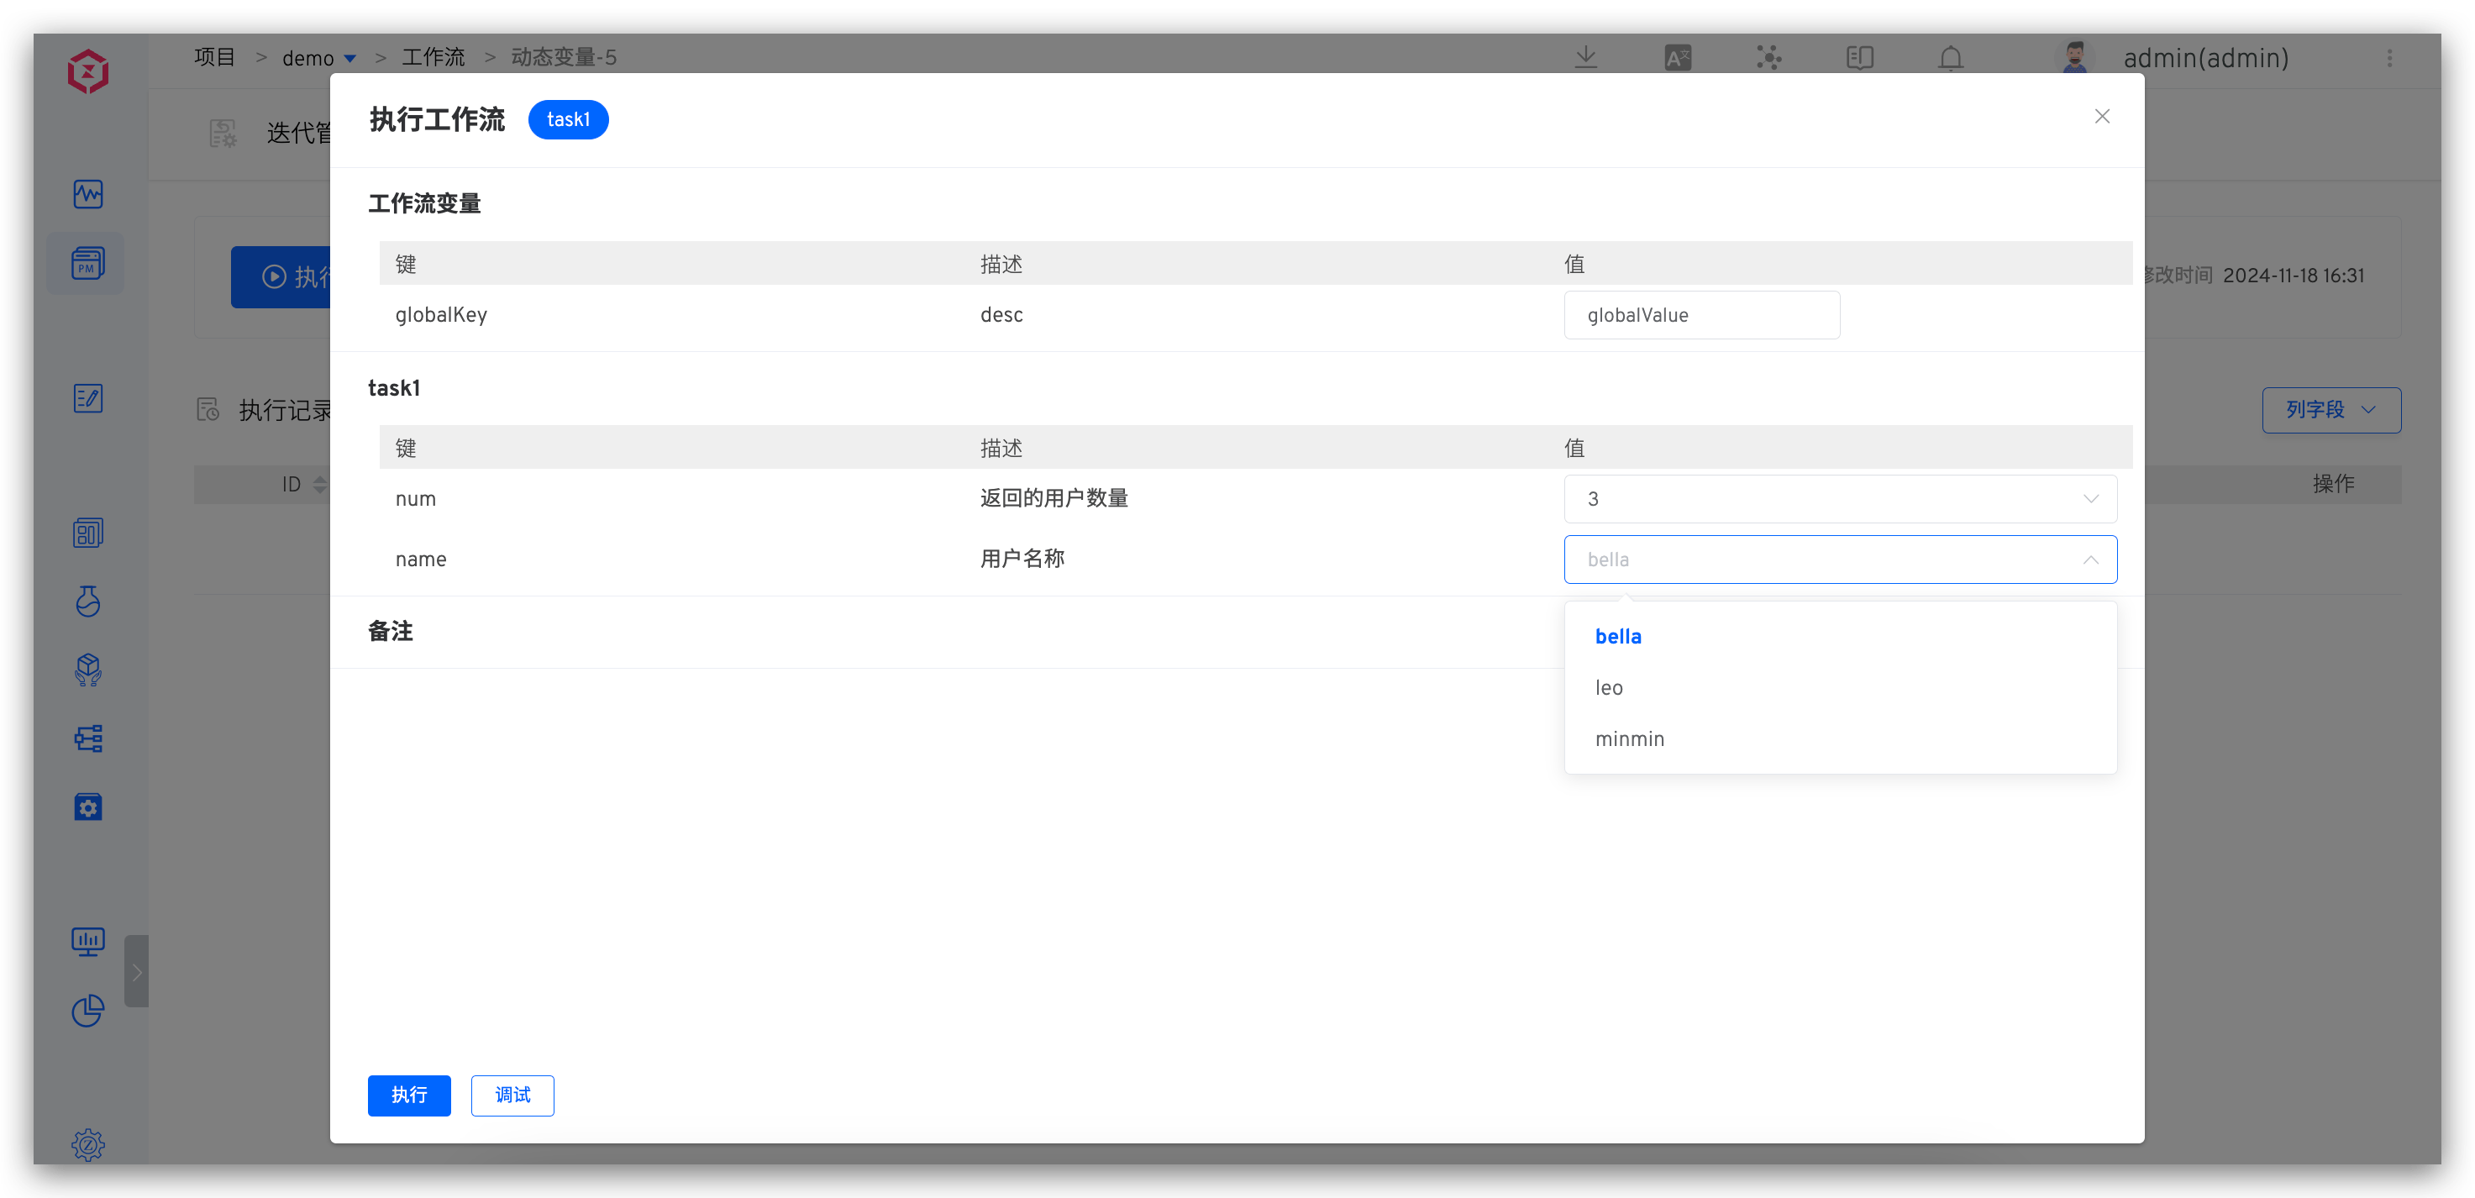Open the num value dropdown

pyautogui.click(x=1839, y=498)
